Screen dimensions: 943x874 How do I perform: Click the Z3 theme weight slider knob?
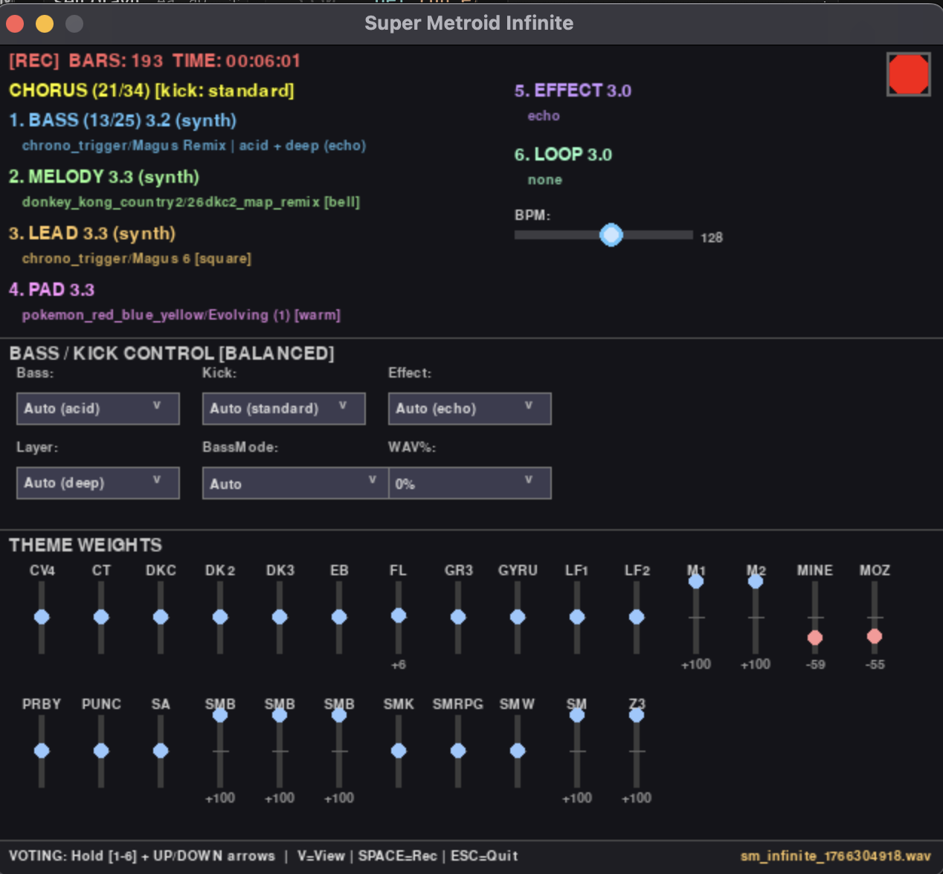point(637,715)
